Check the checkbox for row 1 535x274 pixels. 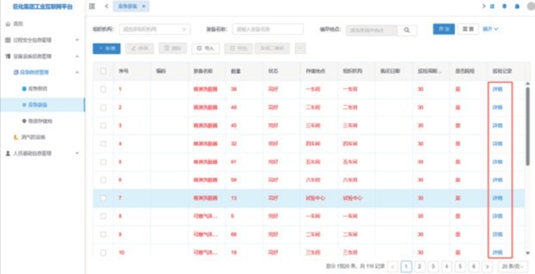click(103, 89)
